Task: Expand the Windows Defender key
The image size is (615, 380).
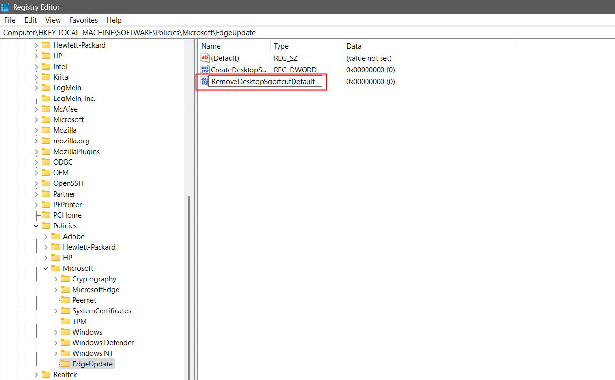Action: point(55,342)
